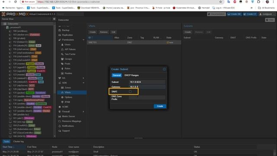The width and height of the screenshot is (277, 156).
Task: Click the Proxmox logo in the header
Action: pos(15,14)
